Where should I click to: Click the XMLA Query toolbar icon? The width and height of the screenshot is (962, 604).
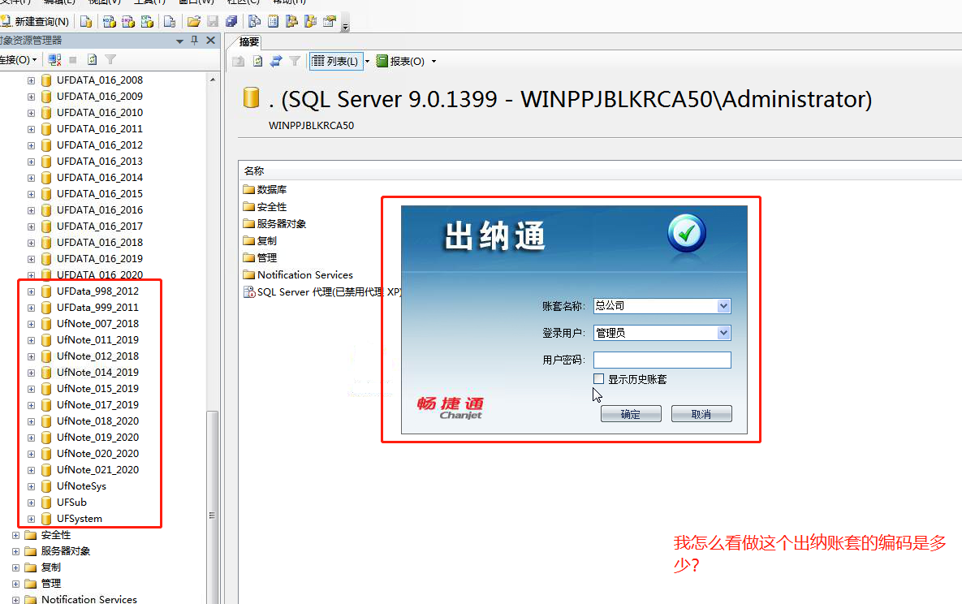(x=147, y=21)
